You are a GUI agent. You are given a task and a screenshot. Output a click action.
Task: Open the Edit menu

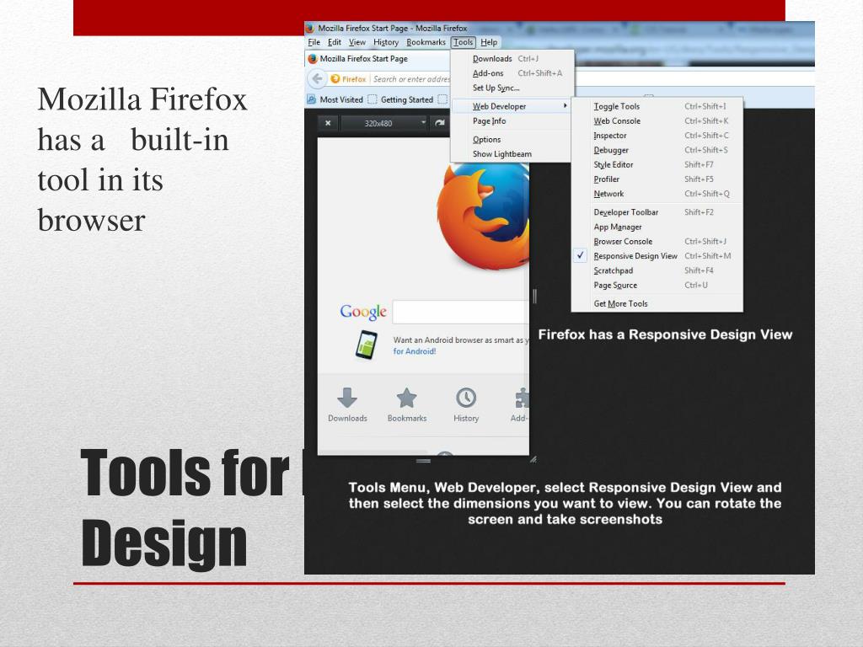pos(334,42)
